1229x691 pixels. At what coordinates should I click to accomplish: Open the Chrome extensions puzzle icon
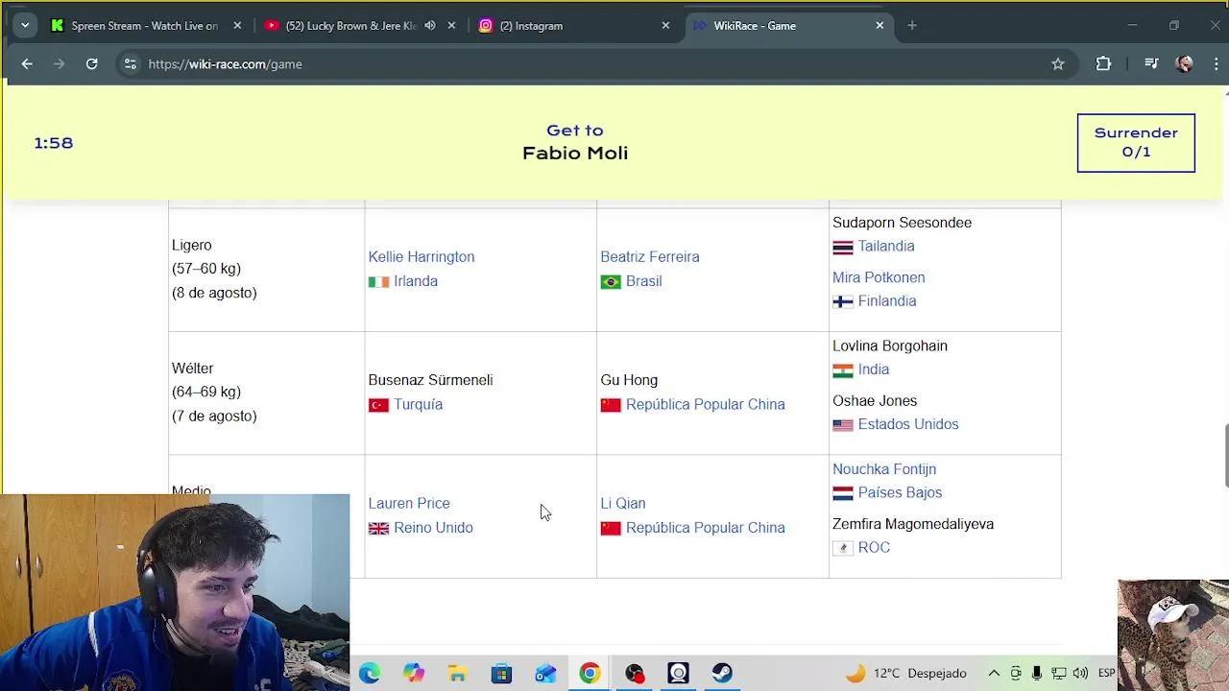(x=1103, y=64)
